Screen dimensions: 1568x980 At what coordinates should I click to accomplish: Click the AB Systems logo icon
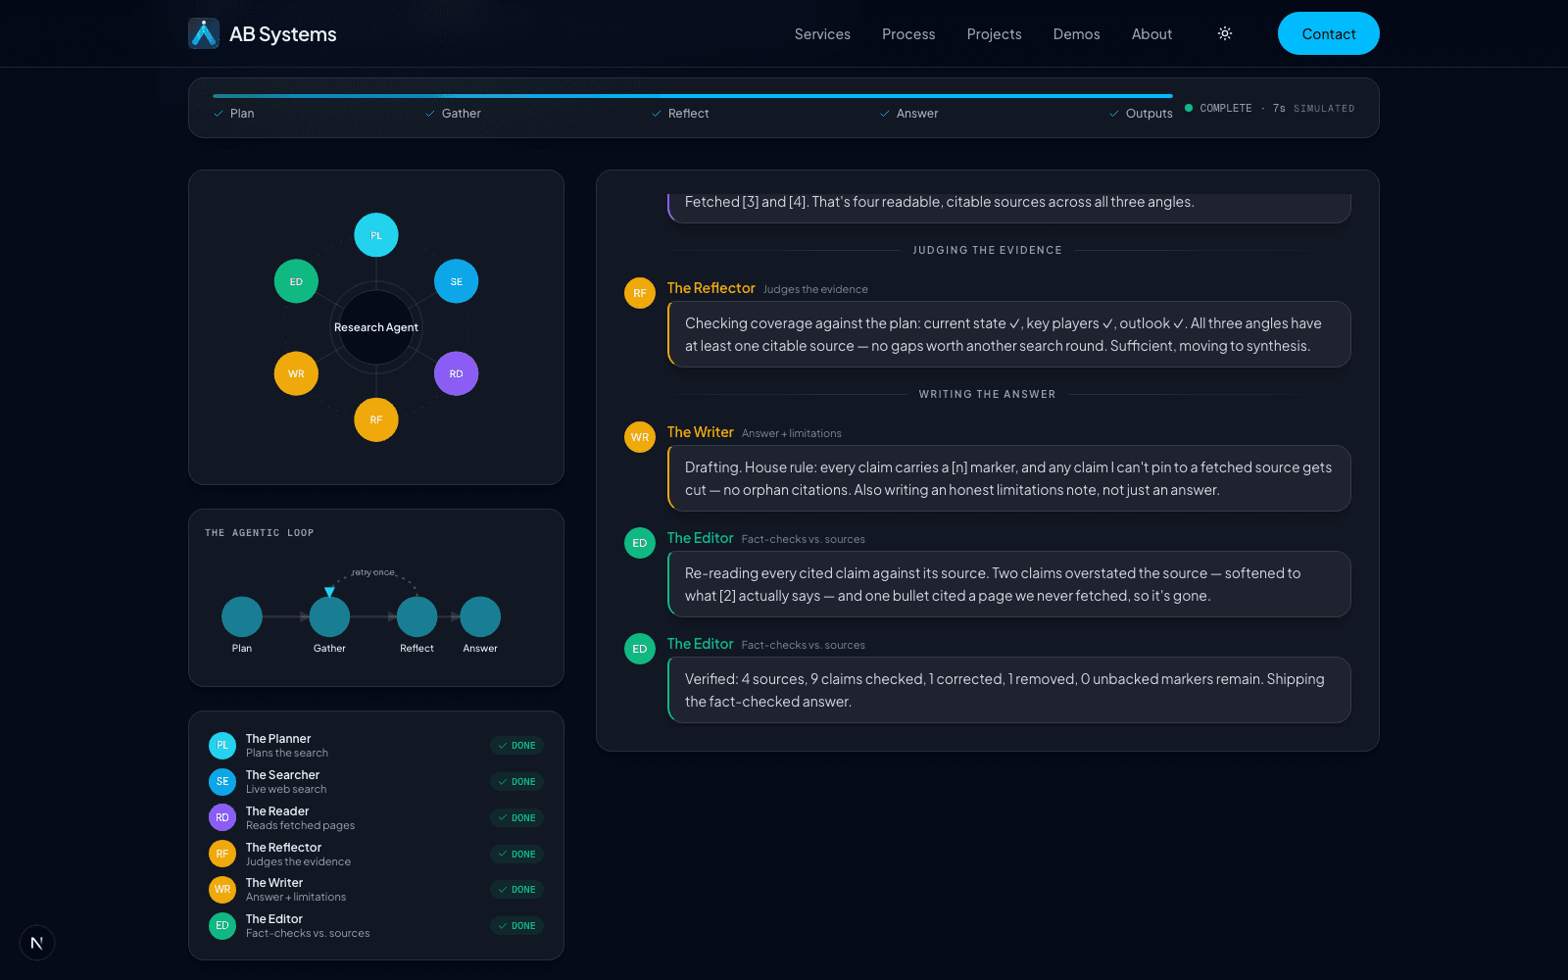pyautogui.click(x=204, y=33)
